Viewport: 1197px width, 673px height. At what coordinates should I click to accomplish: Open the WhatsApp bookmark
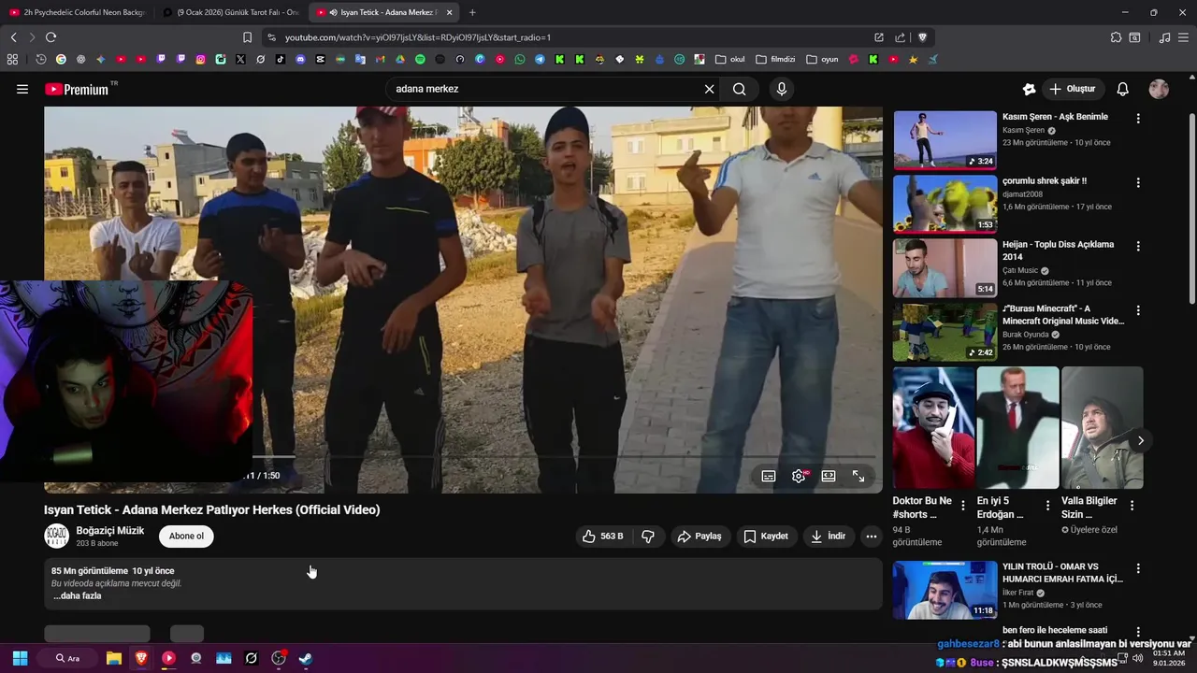pyautogui.click(x=520, y=59)
